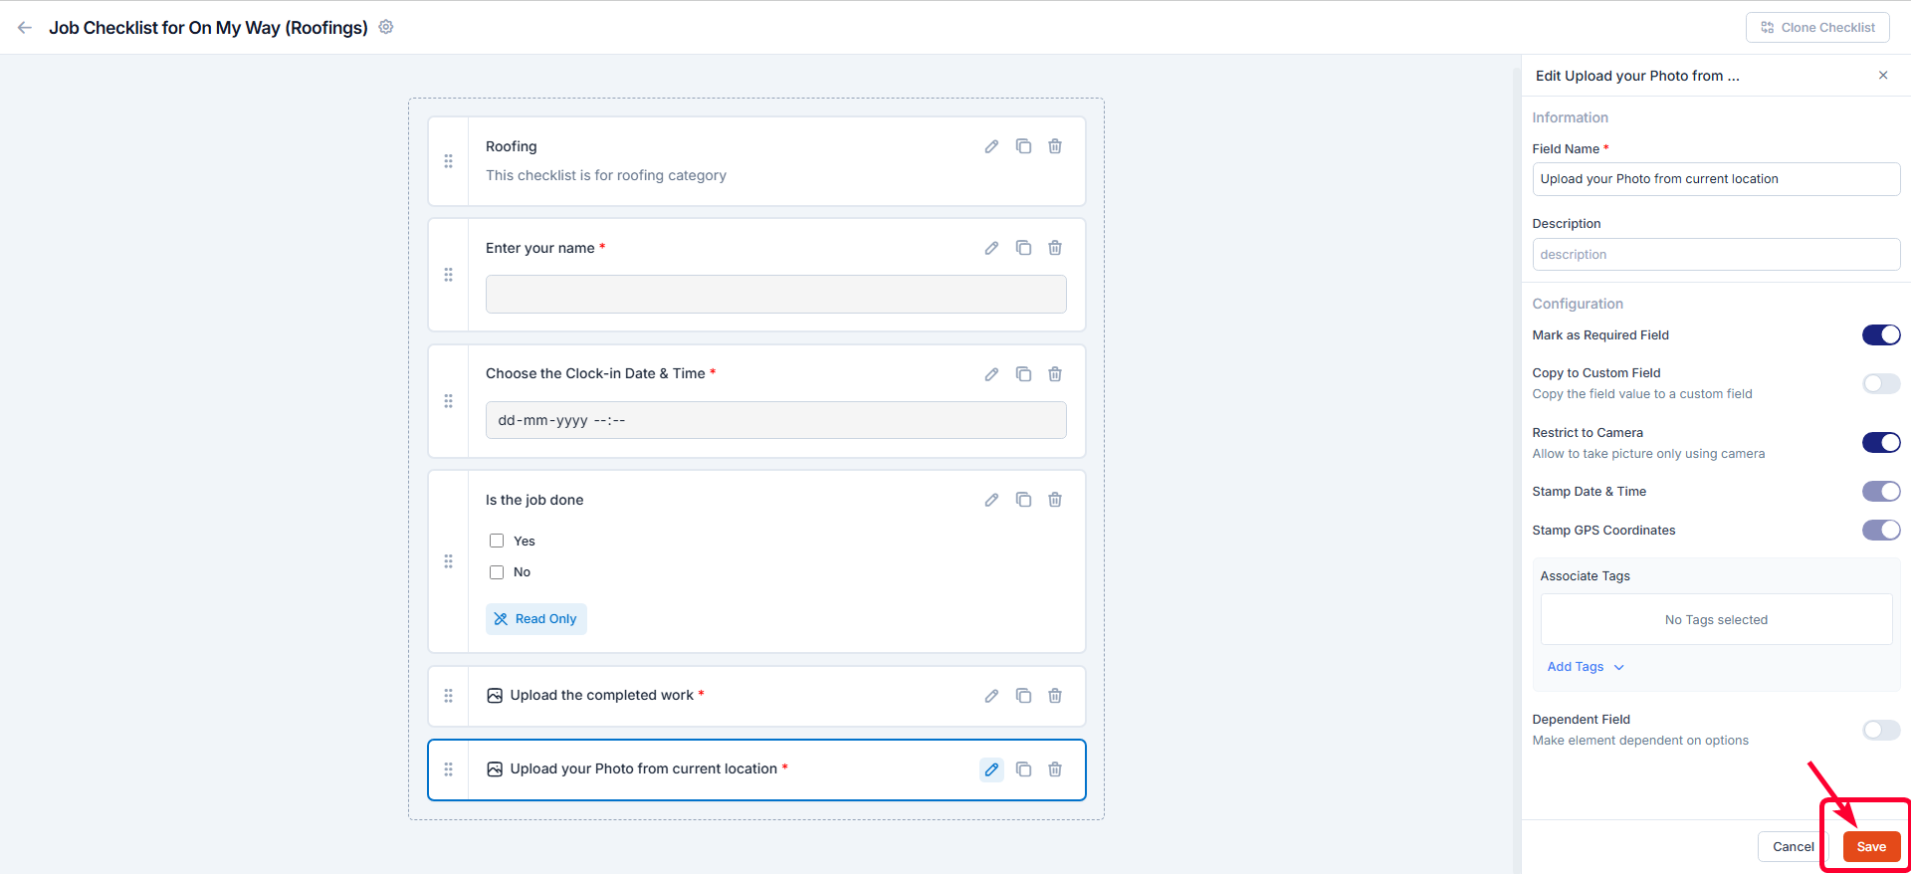The width and height of the screenshot is (1911, 874).
Task: Click drag handle for 'Is the job done'
Action: click(448, 561)
